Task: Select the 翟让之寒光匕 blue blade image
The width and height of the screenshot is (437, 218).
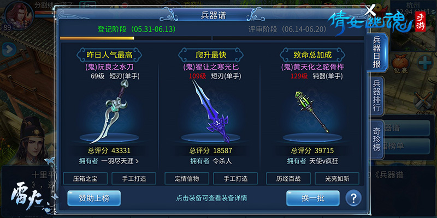Action: (x=211, y=111)
